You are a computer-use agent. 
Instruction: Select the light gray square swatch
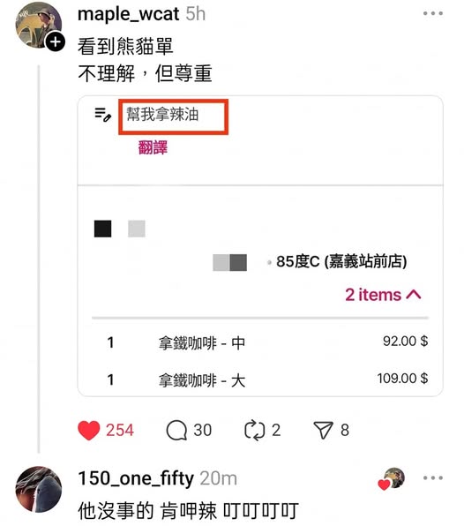(x=137, y=229)
